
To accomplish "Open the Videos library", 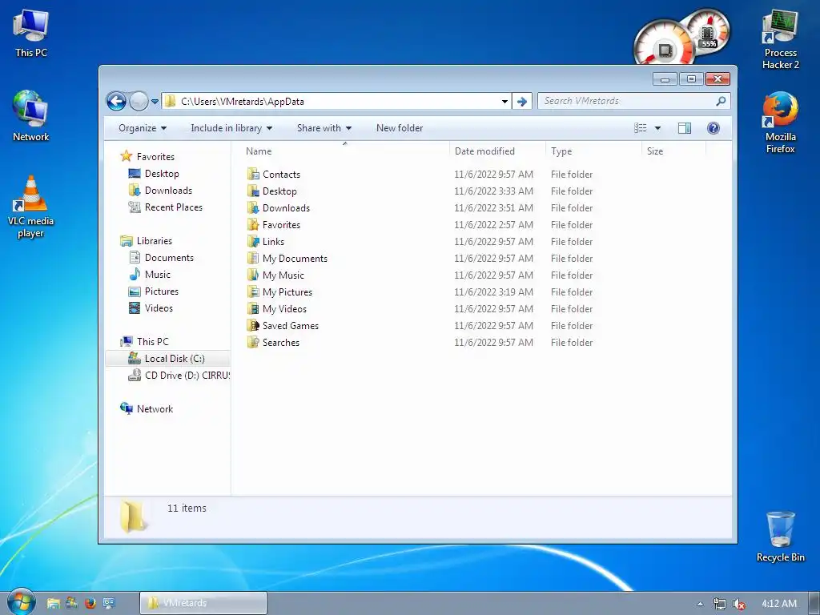I will click(x=151, y=308).
